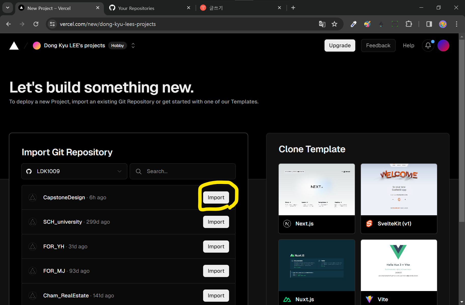Click the eyedropper extension icon
The image size is (465, 305).
(354, 24)
